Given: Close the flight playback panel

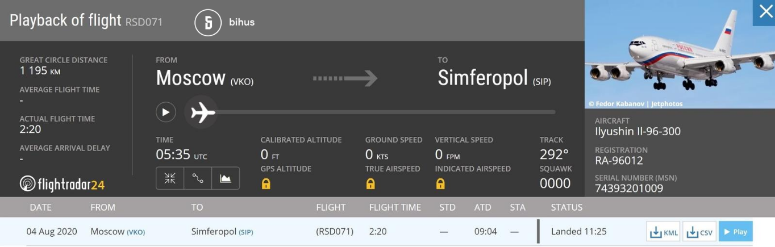Looking at the screenshot, I should pyautogui.click(x=765, y=12).
